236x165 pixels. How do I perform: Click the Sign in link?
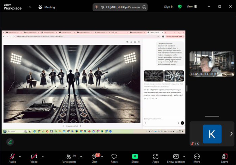169,7
